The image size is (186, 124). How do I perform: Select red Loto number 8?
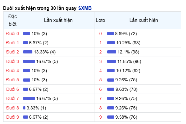click(101, 108)
